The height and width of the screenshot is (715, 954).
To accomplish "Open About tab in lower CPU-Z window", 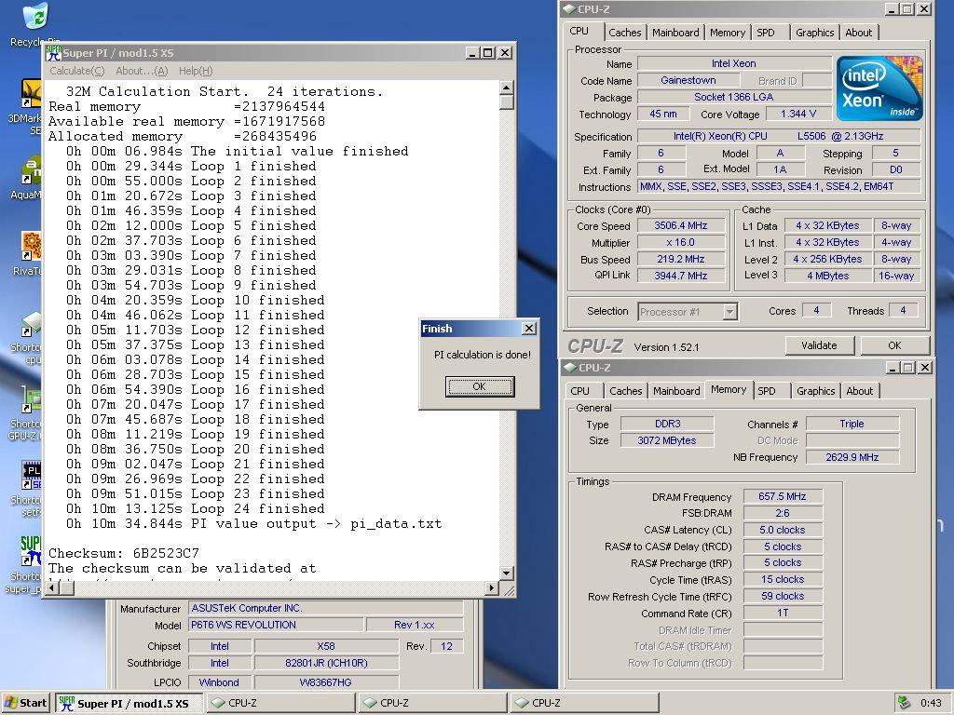I will [x=860, y=391].
